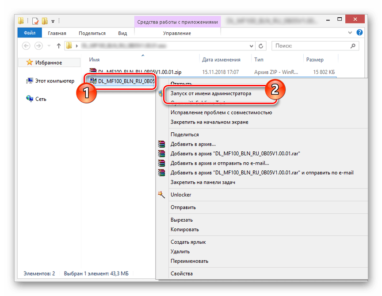The image size is (382, 296).
Task: Refresh the folder view
Action: click(x=261, y=46)
